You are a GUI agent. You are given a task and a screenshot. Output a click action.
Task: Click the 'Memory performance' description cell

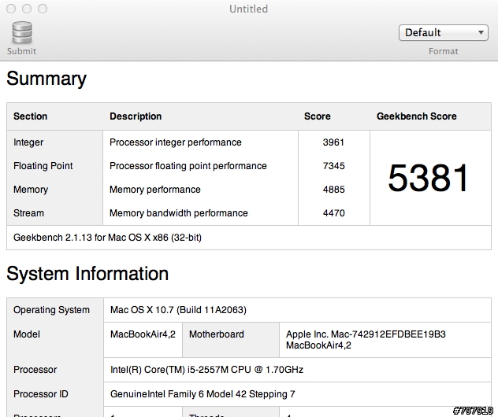[155, 190]
